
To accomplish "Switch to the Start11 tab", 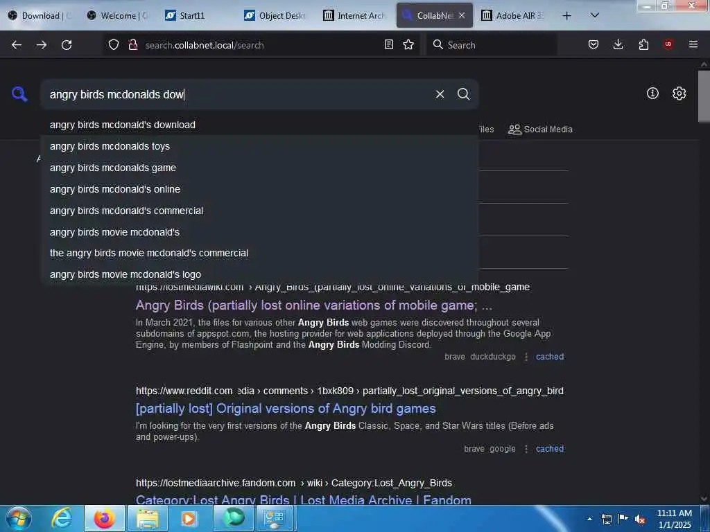I will pos(197,15).
